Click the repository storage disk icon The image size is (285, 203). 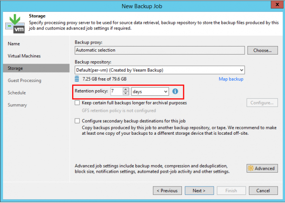click(x=77, y=79)
